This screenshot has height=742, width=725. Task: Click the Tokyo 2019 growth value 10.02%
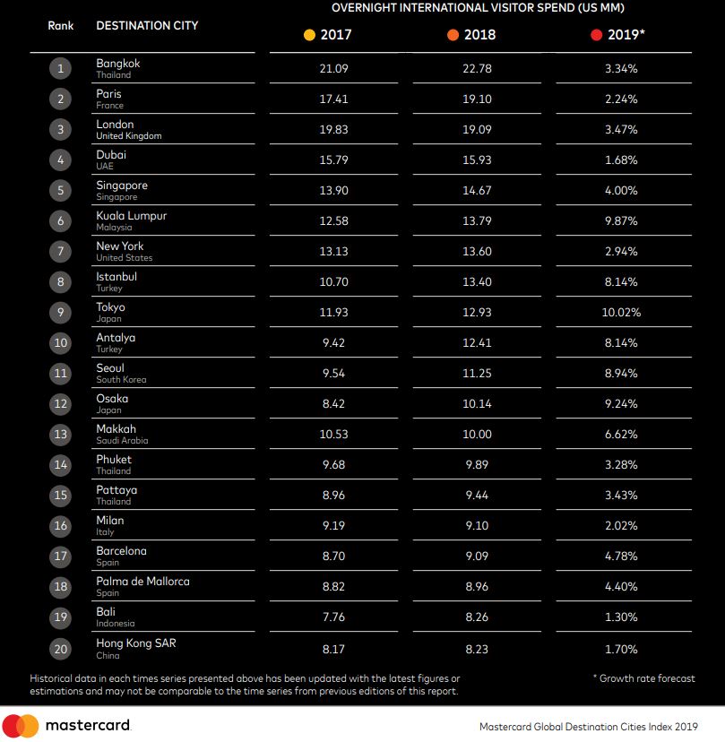[x=621, y=313]
